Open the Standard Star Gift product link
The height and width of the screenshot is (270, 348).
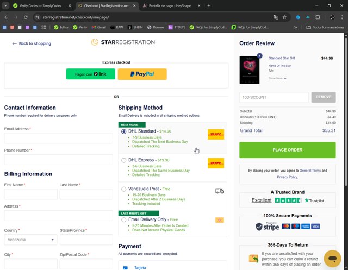pos(282,58)
